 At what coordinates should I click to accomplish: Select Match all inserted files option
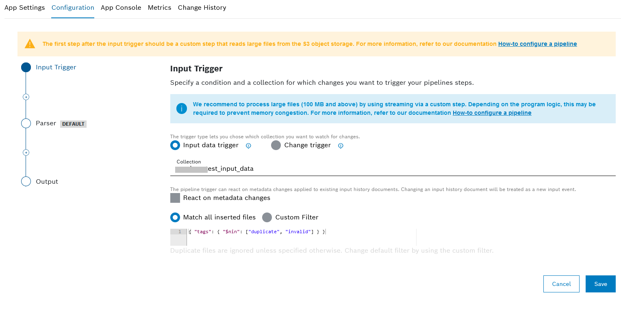(175, 217)
